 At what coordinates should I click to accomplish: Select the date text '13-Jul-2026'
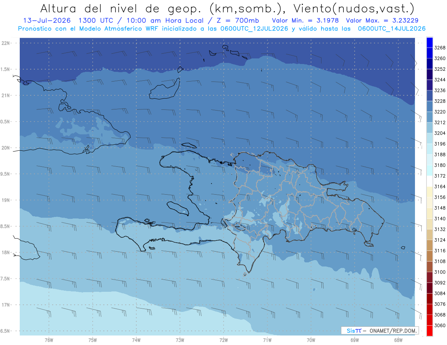click(x=46, y=20)
